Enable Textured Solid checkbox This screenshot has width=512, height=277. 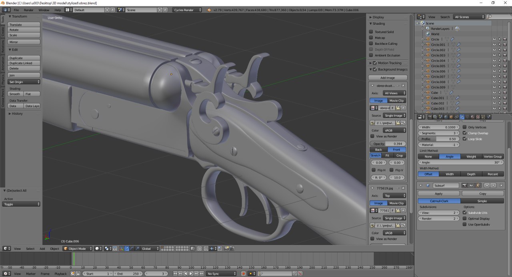(x=371, y=32)
